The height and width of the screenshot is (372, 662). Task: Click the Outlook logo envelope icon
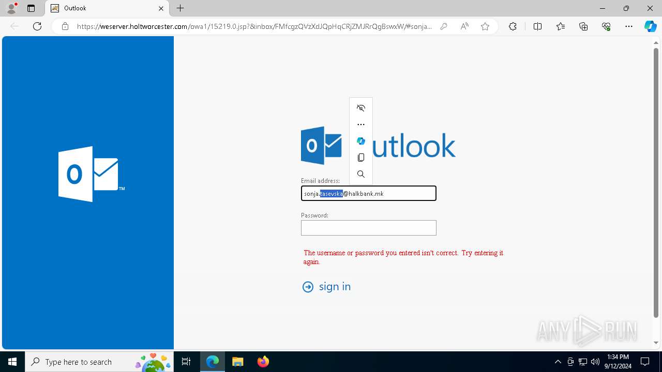tap(321, 145)
